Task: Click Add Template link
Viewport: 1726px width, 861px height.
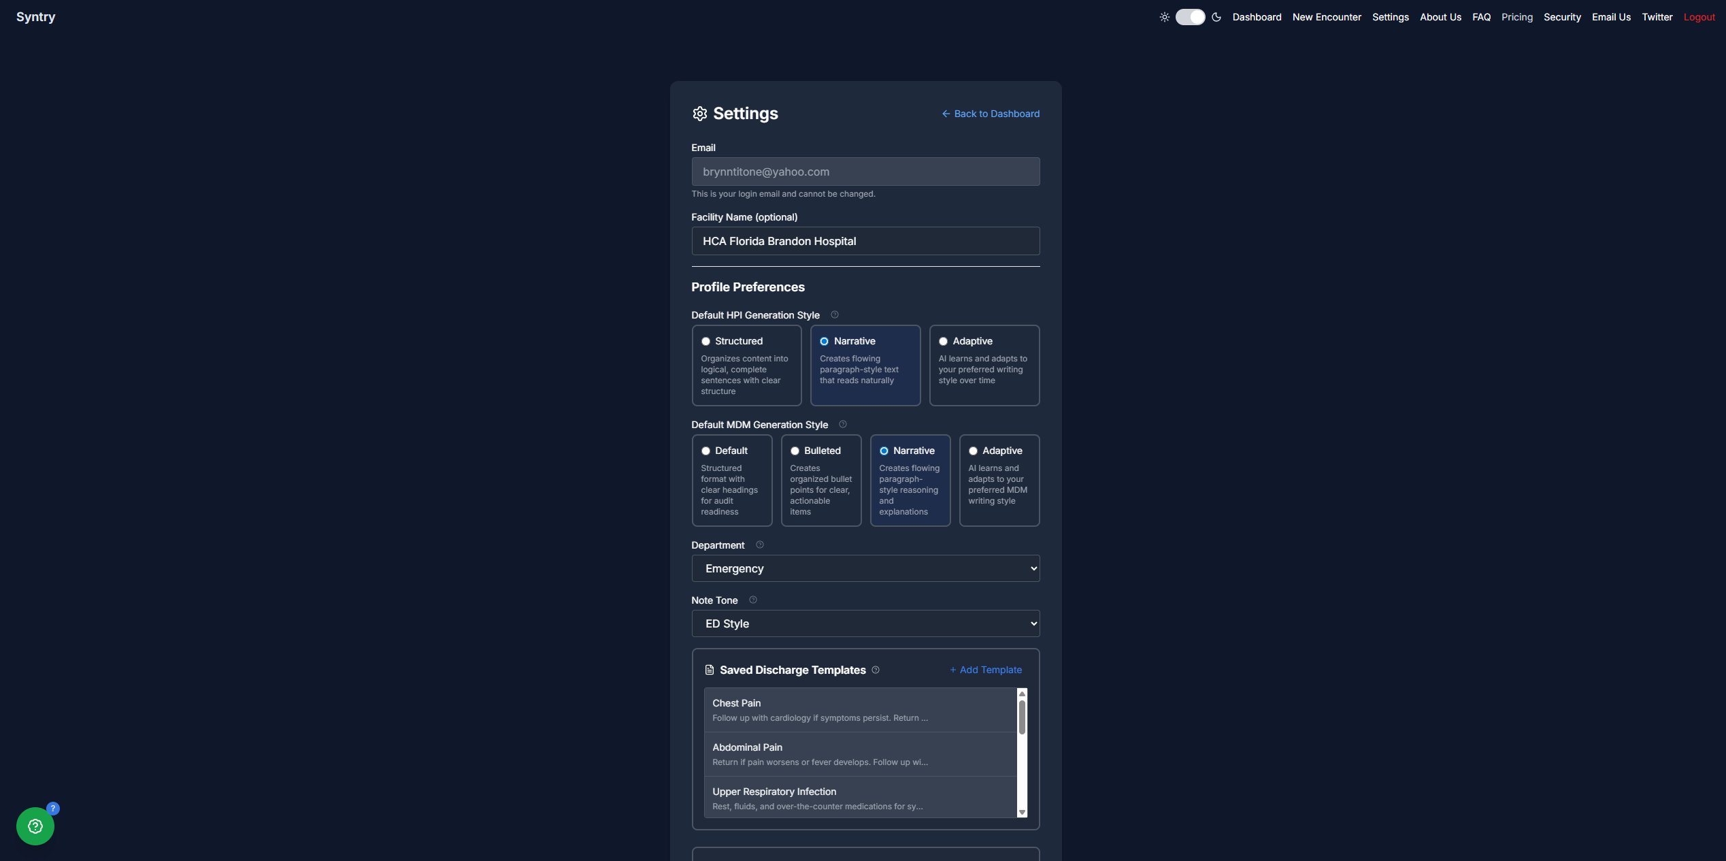Action: click(x=985, y=670)
